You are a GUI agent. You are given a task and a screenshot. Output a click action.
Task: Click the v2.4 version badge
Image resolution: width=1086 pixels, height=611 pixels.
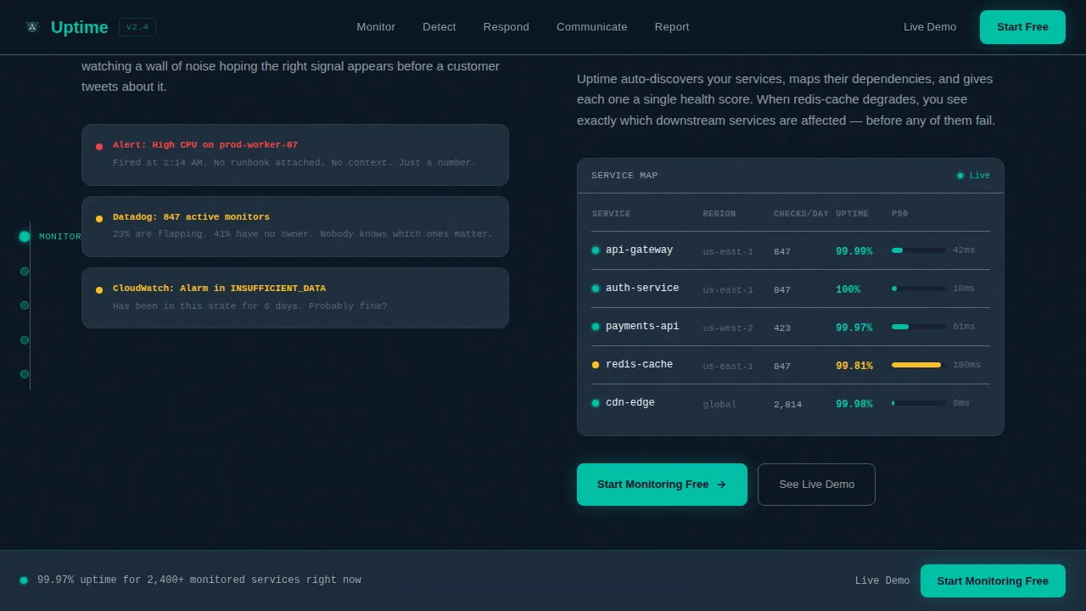pos(137,27)
